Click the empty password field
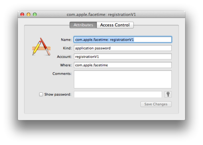The width and height of the screenshot is (203, 145). (118, 94)
